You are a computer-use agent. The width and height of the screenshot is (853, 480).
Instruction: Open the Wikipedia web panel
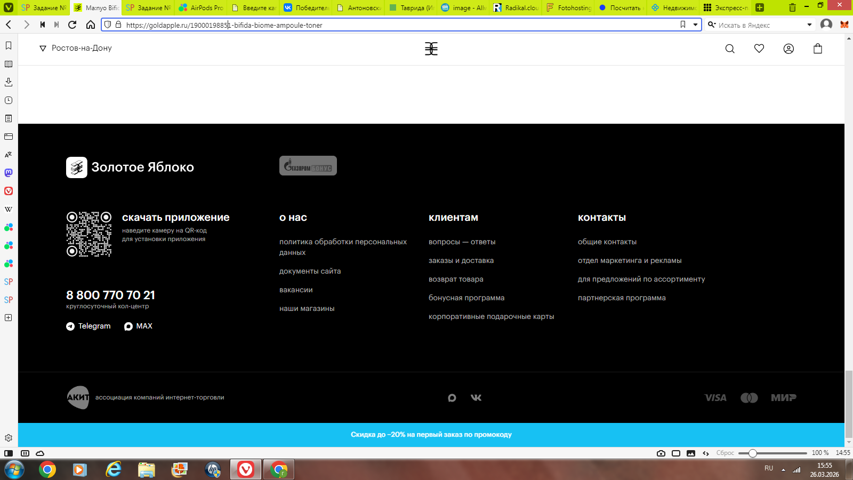pos(9,209)
